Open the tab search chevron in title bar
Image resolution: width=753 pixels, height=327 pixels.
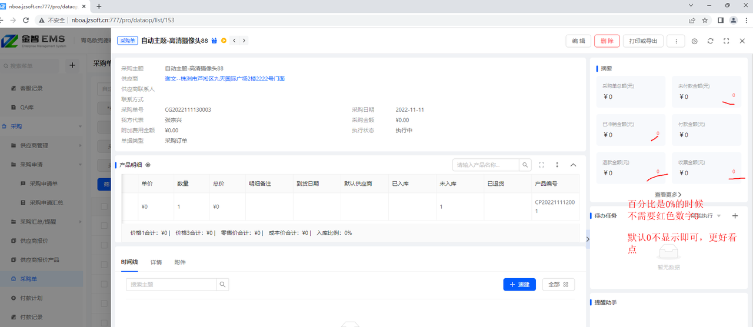(x=691, y=5)
